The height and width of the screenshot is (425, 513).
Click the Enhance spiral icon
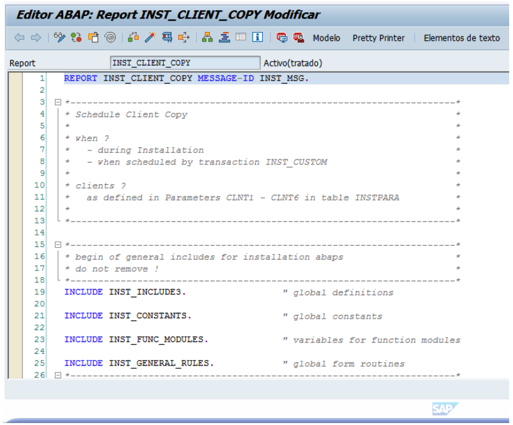point(110,37)
